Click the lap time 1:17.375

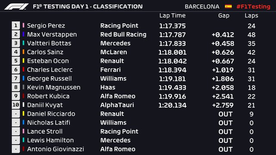point(172,26)
